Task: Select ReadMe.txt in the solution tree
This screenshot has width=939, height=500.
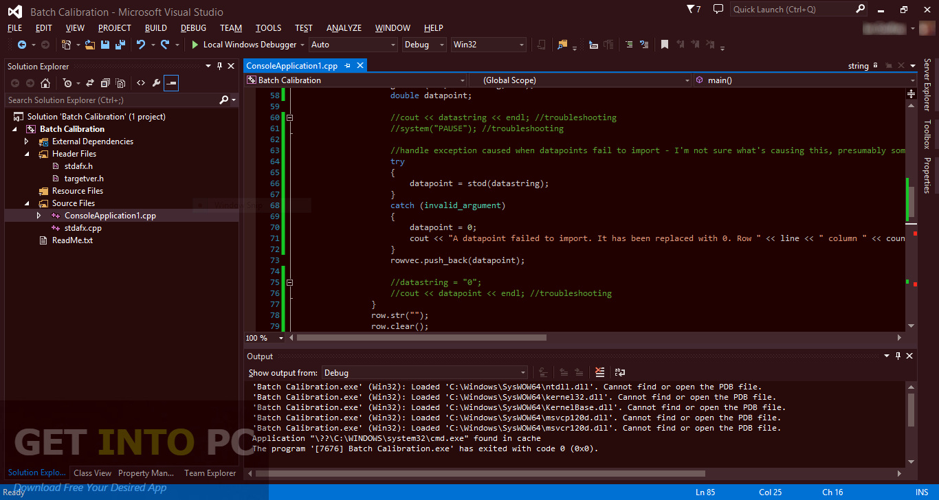Action: click(72, 240)
